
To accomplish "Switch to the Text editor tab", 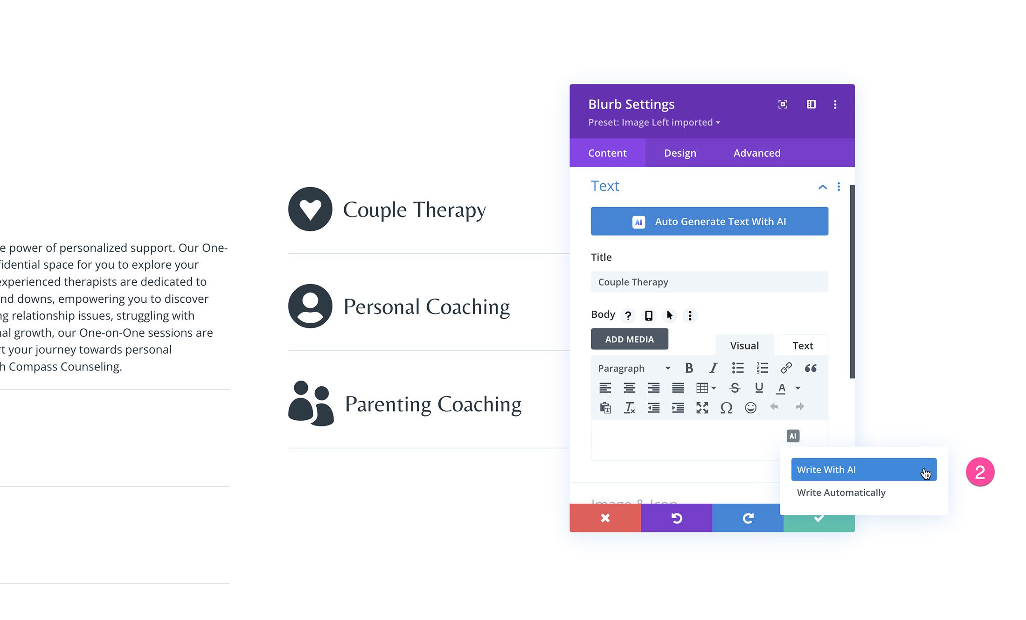I will pyautogui.click(x=803, y=345).
